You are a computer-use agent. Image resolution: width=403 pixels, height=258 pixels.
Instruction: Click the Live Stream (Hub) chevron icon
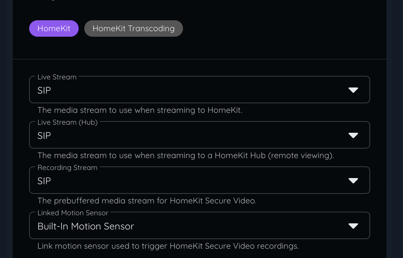coord(353,135)
